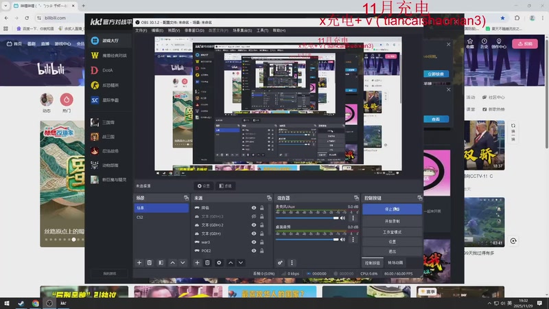Hide the 文本 (GDI+) 2 source
The width and height of the screenshot is (549, 309).
(x=254, y=225)
